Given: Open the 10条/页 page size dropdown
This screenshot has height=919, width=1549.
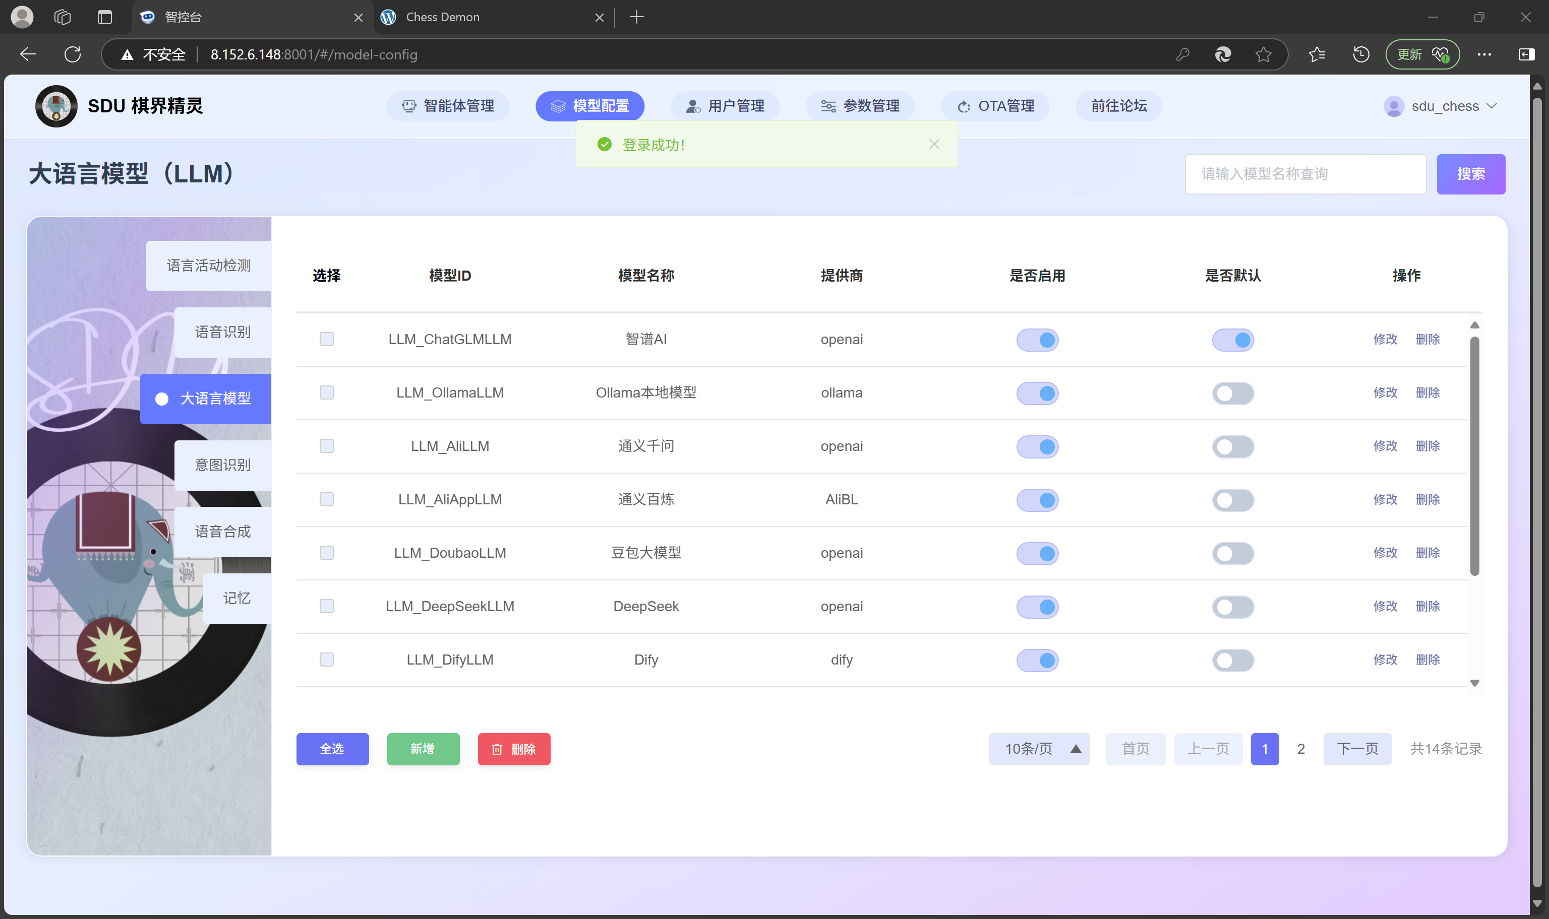Looking at the screenshot, I should pyautogui.click(x=1038, y=749).
